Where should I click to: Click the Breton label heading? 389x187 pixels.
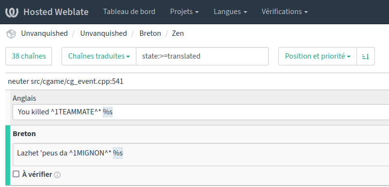(24, 134)
